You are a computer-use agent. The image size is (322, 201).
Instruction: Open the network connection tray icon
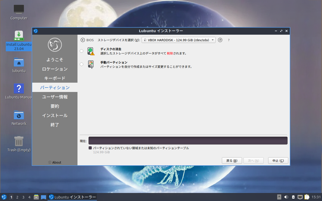(x=300, y=197)
